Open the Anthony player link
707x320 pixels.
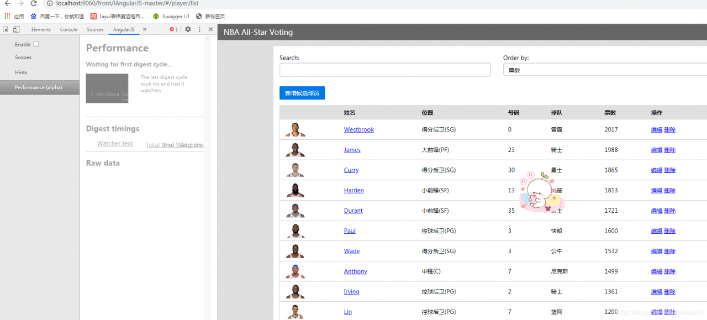(x=356, y=271)
